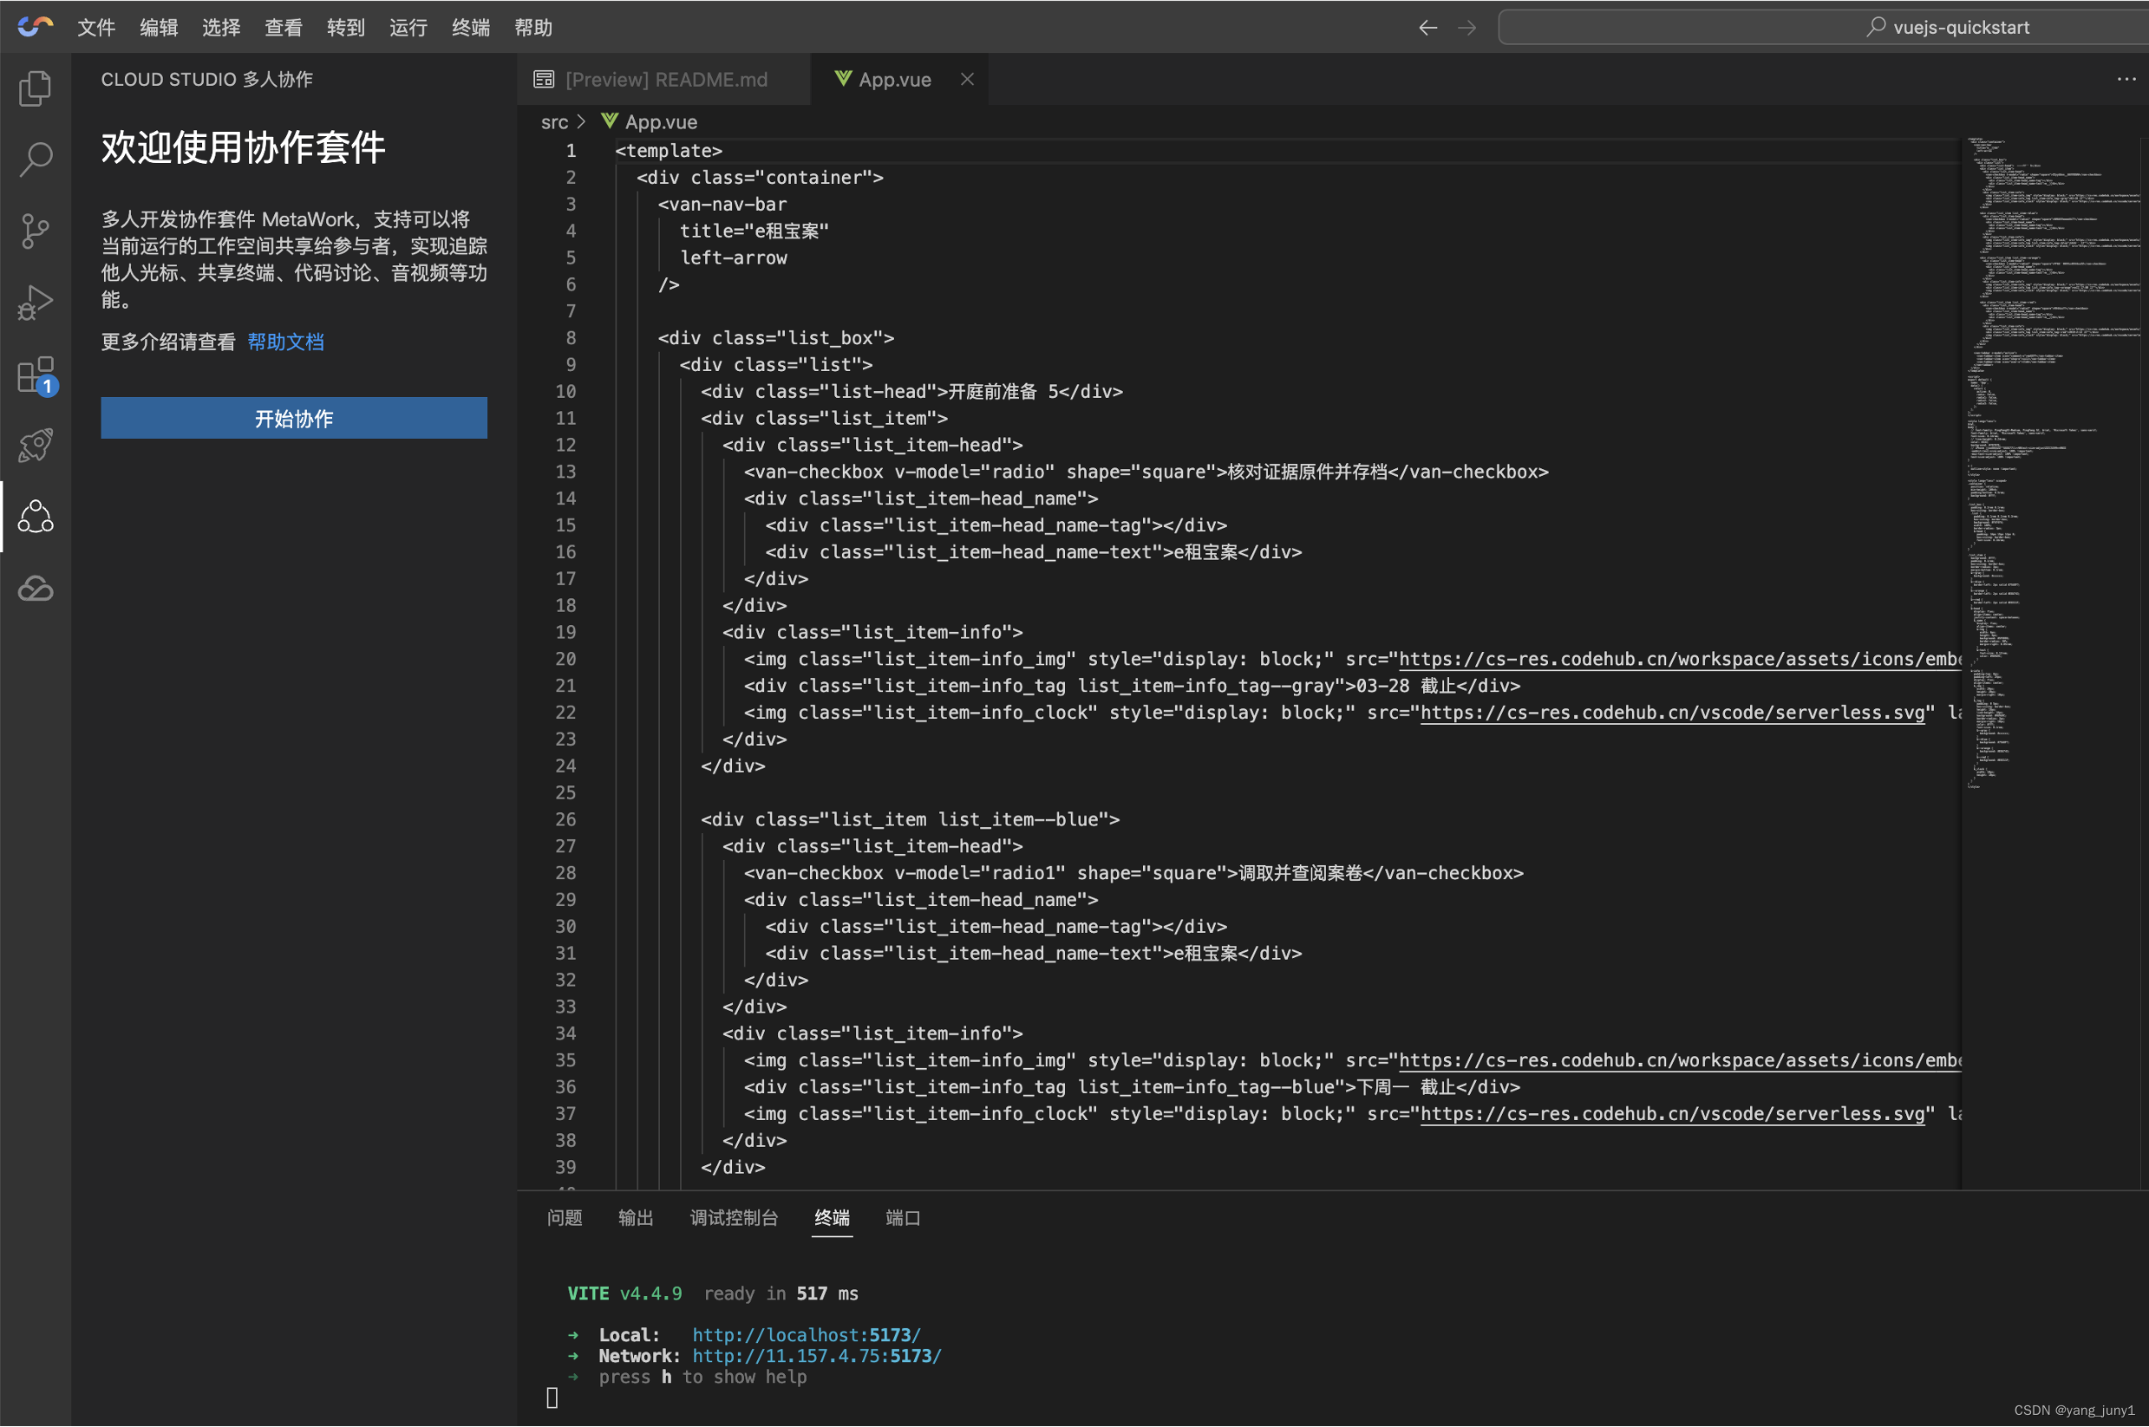Switch to the 端口 panel tab

(x=903, y=1218)
